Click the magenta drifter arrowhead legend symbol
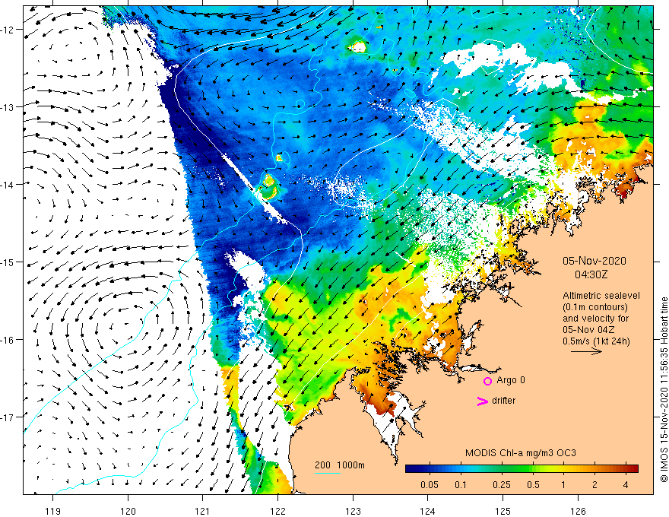 click(482, 401)
